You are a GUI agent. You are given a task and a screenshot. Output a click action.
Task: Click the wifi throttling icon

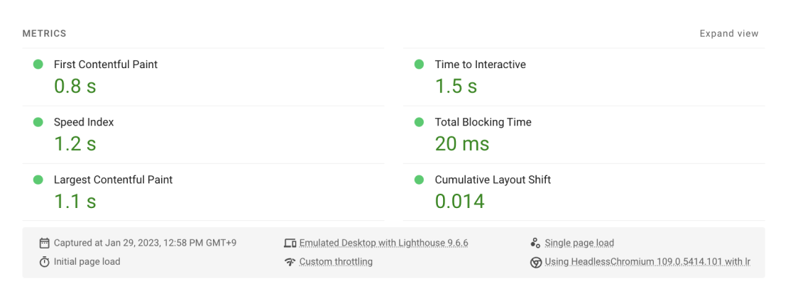coord(290,262)
